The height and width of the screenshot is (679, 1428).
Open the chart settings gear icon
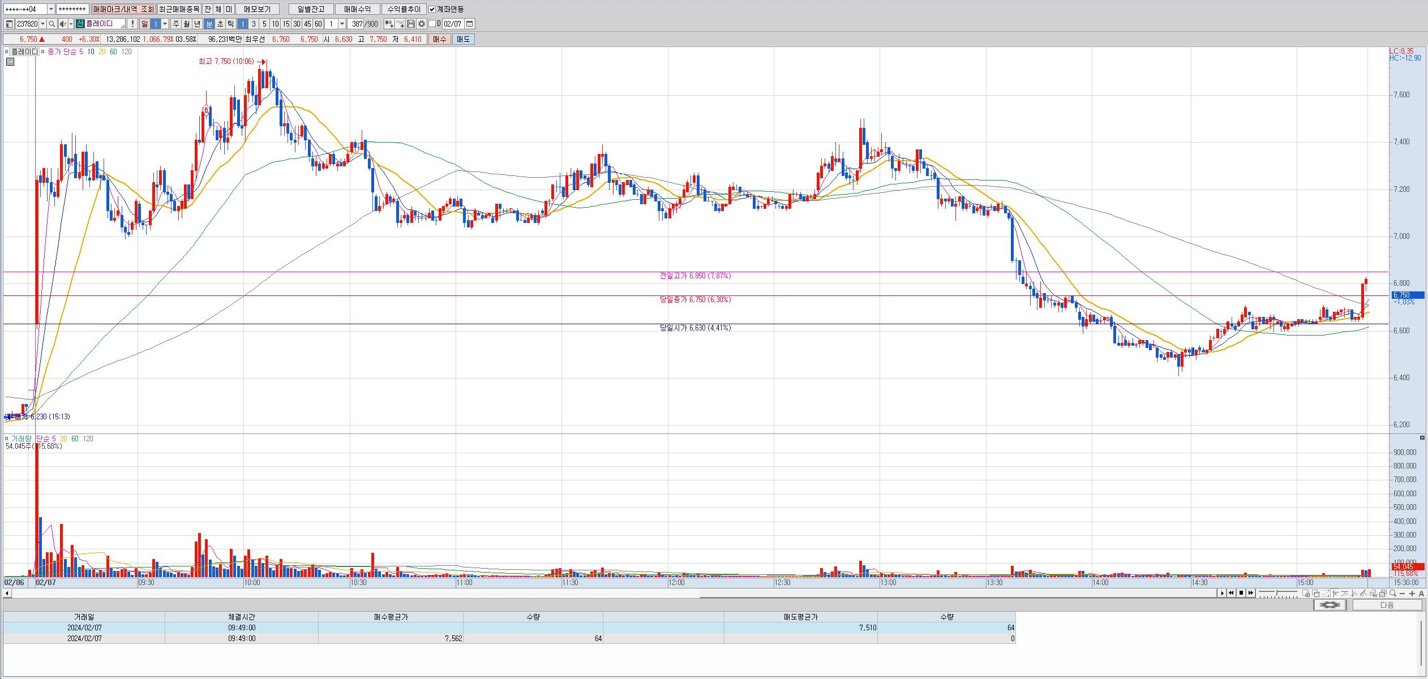(422, 24)
